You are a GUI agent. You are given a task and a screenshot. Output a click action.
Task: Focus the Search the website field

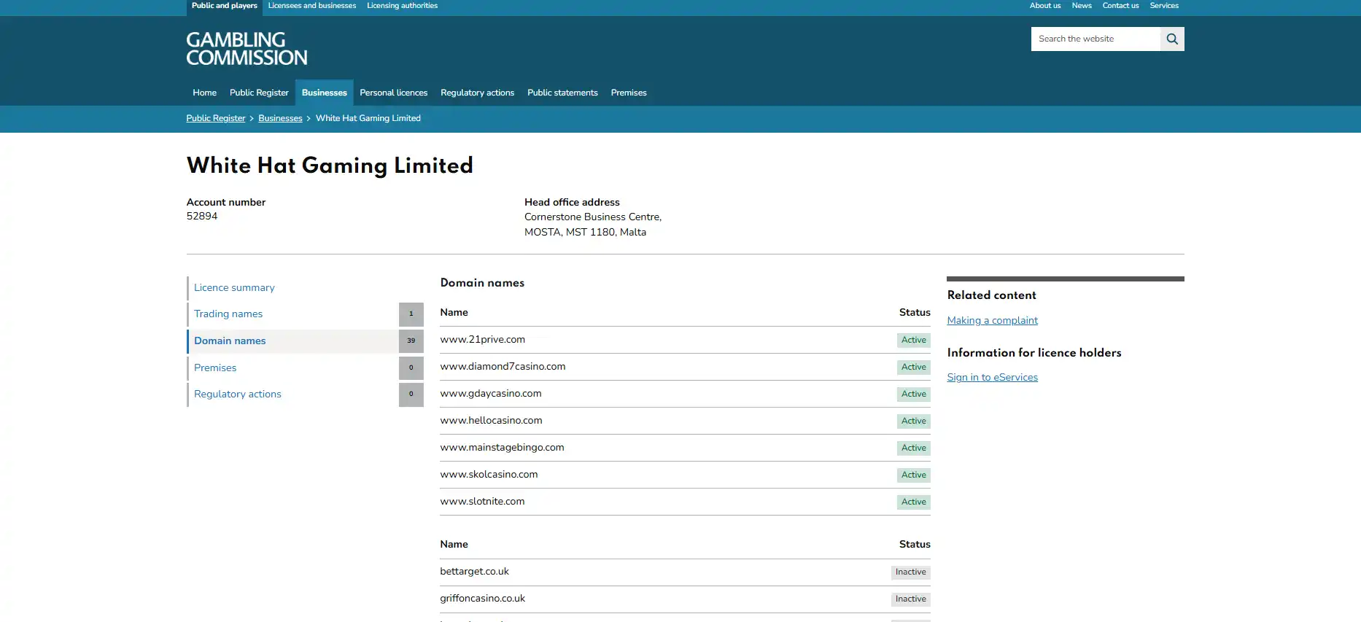(1096, 39)
